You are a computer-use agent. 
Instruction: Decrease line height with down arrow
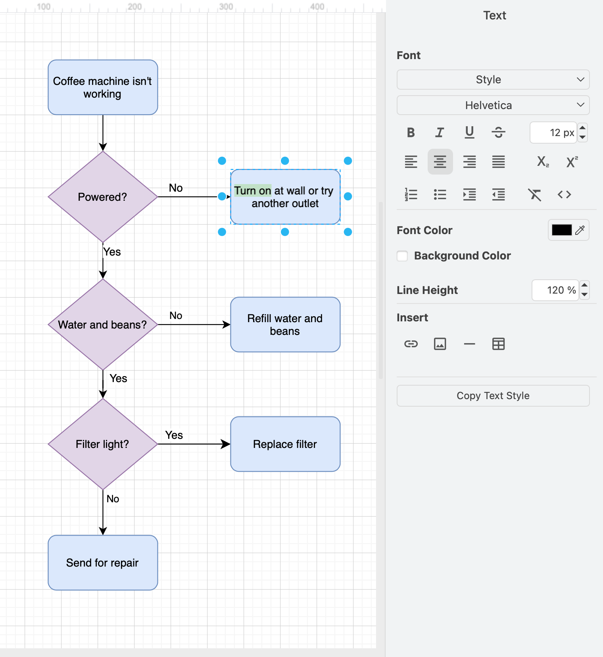(x=584, y=295)
